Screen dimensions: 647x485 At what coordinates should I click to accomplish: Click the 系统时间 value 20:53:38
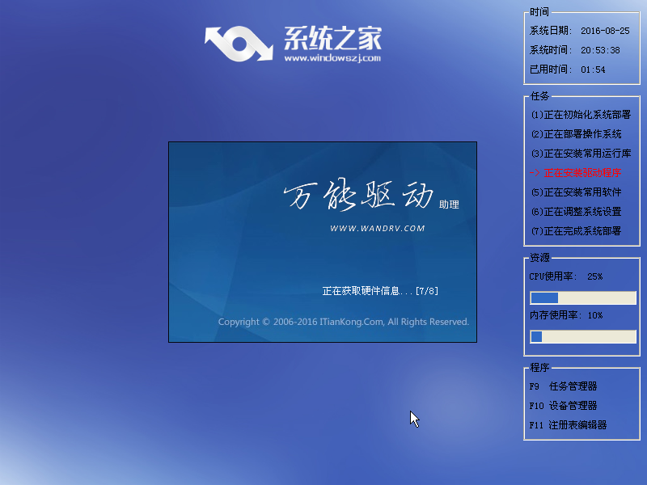pos(600,50)
